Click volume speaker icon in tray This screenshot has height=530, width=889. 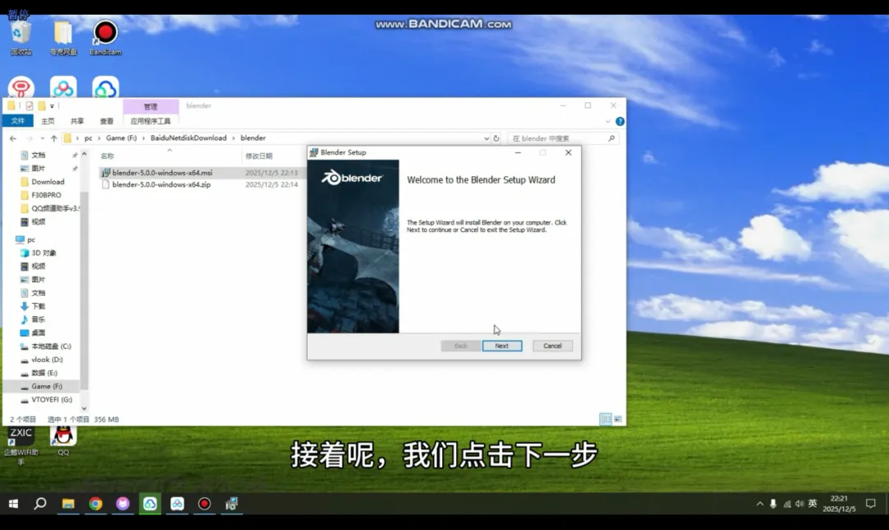pyautogui.click(x=799, y=504)
